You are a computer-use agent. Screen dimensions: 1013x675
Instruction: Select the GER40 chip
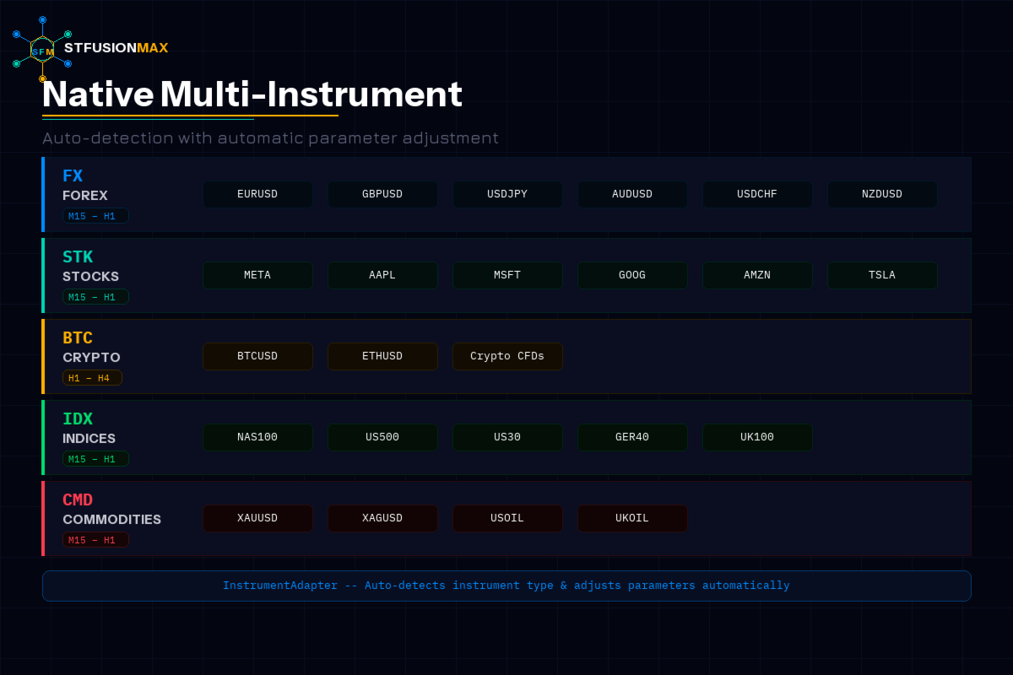pyautogui.click(x=632, y=437)
